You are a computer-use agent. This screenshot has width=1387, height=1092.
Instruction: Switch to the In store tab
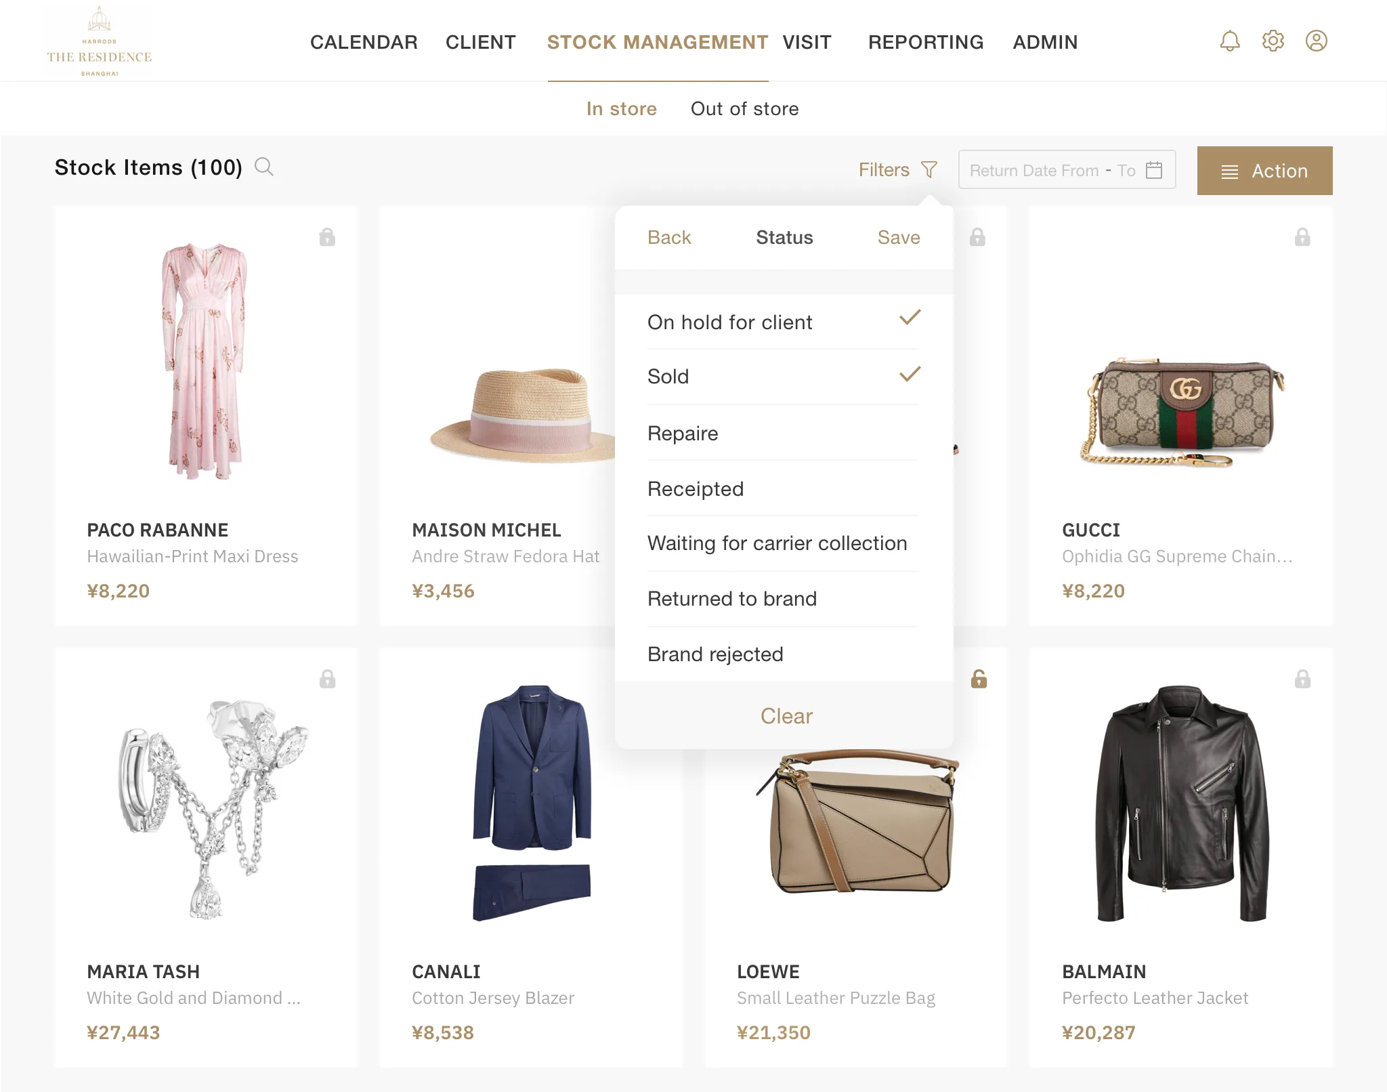click(x=622, y=108)
